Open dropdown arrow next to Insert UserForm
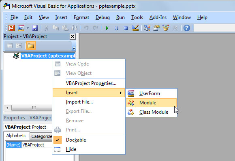This screenshot has width=235, height=161. (x=28, y=28)
